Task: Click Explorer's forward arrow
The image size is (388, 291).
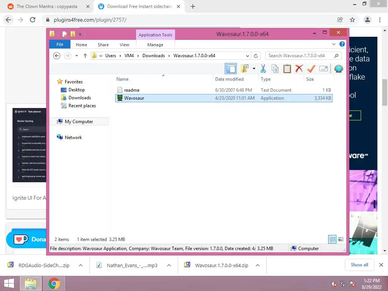Action: (x=67, y=56)
